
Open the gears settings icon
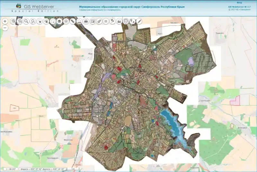pyautogui.click(x=99, y=21)
